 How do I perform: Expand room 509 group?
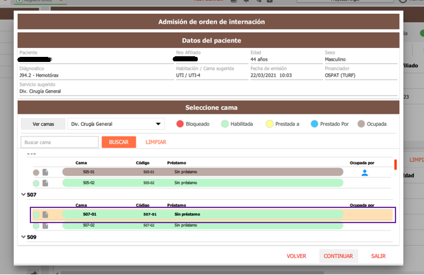point(23,236)
